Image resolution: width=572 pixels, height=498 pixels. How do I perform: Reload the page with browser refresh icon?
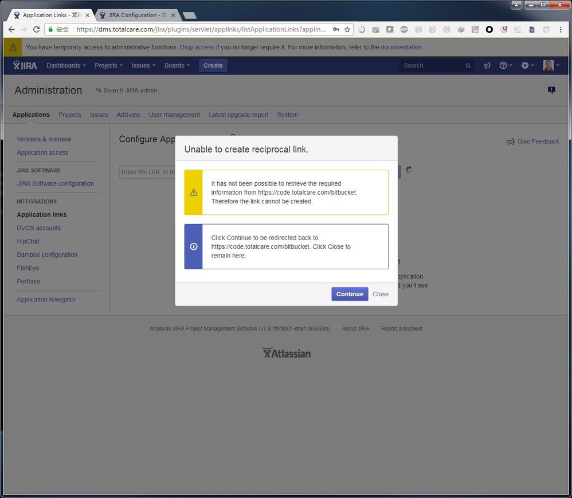(36, 29)
